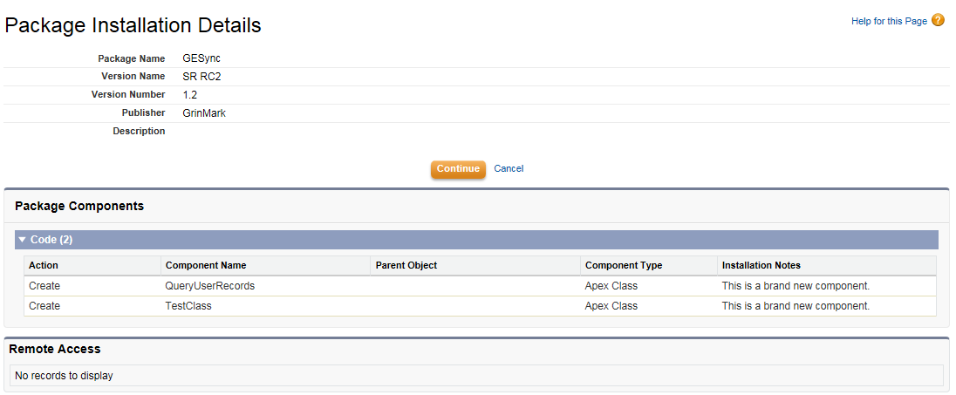Select the QueryUserRecords component name
The width and height of the screenshot is (956, 395).
209,286
